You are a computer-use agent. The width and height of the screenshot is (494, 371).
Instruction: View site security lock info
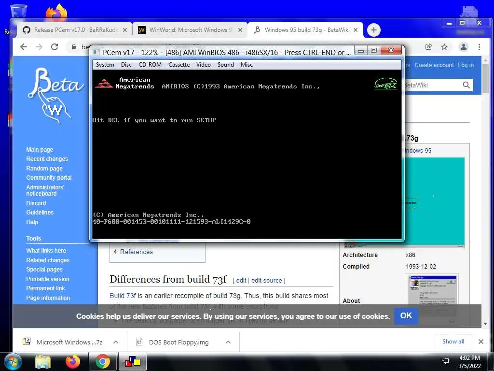point(74,47)
